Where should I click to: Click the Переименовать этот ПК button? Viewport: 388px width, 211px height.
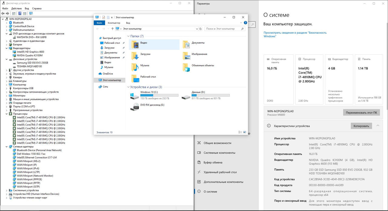(x=361, y=112)
